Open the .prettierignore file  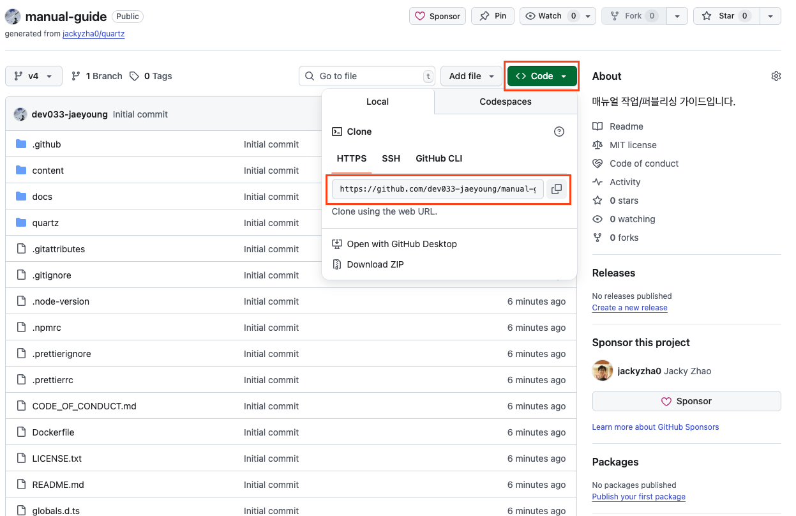pyautogui.click(x=61, y=354)
